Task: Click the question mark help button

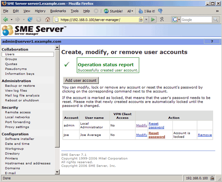Action: 212,42
